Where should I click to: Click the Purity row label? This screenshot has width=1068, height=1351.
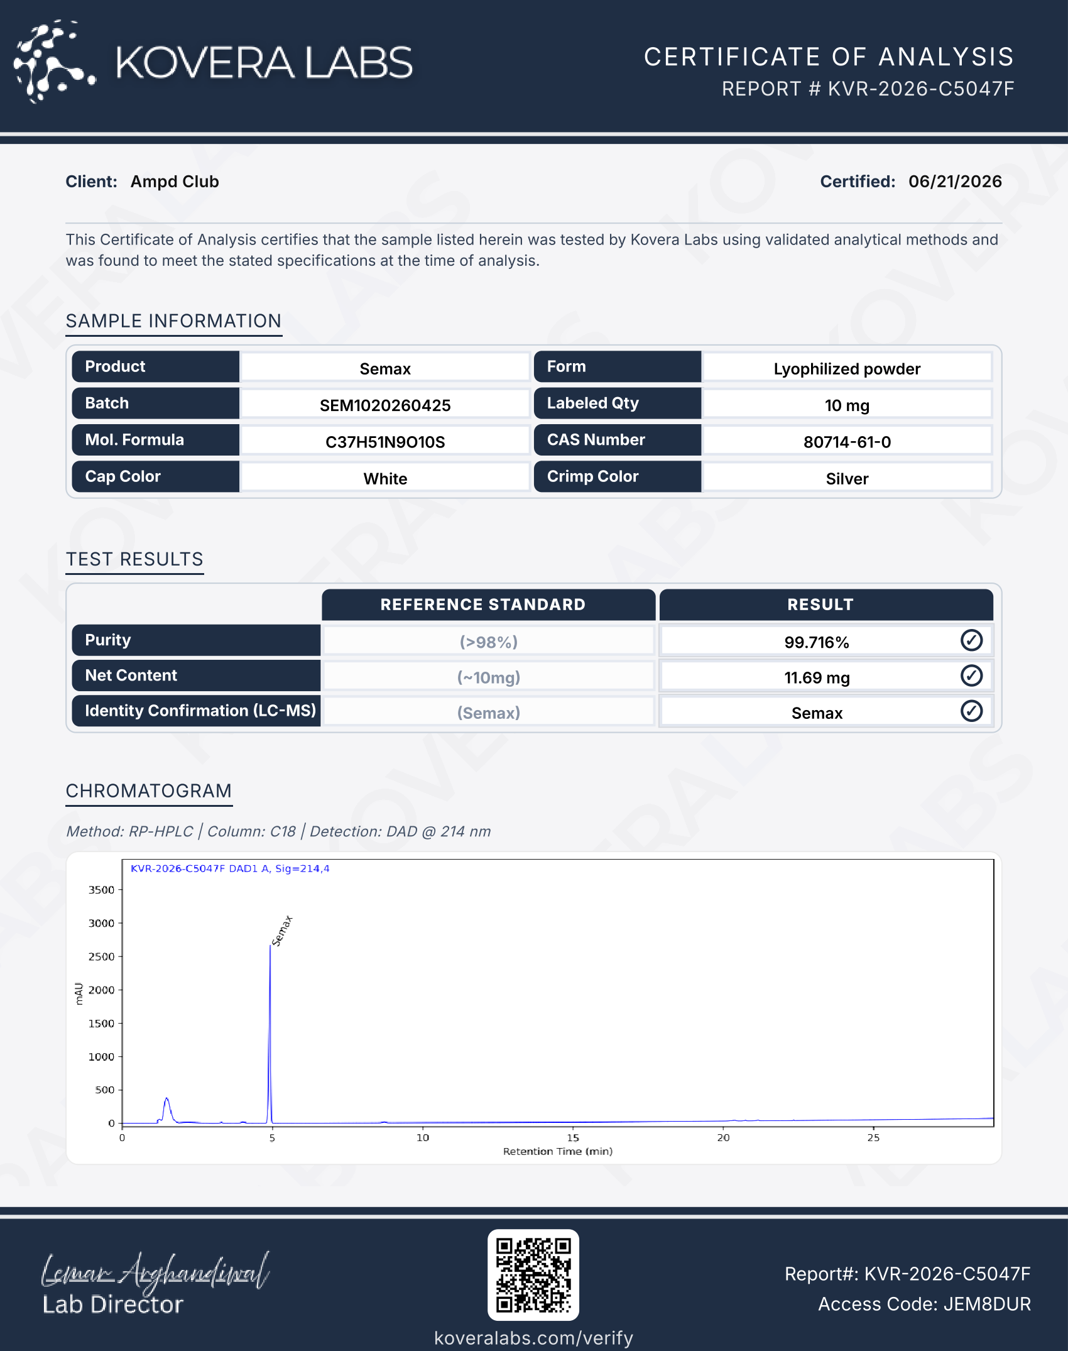coord(196,640)
